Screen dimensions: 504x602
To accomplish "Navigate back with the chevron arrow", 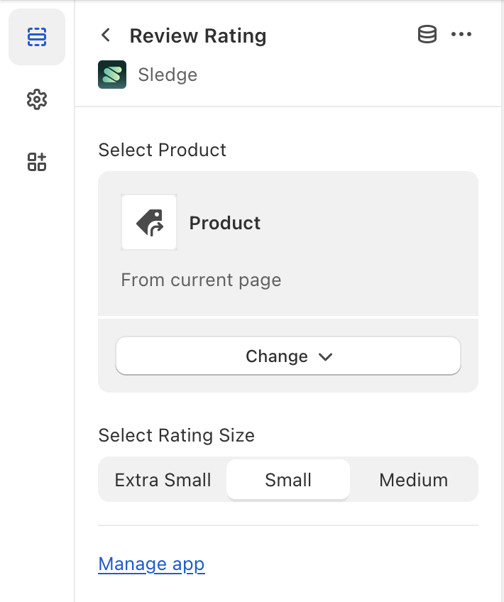I will click(x=105, y=35).
